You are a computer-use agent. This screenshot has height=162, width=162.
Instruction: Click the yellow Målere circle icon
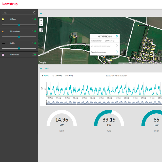pos(3,19)
